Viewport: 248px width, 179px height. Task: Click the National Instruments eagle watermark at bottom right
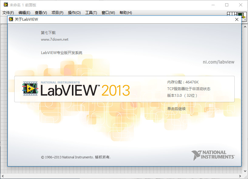212,155
